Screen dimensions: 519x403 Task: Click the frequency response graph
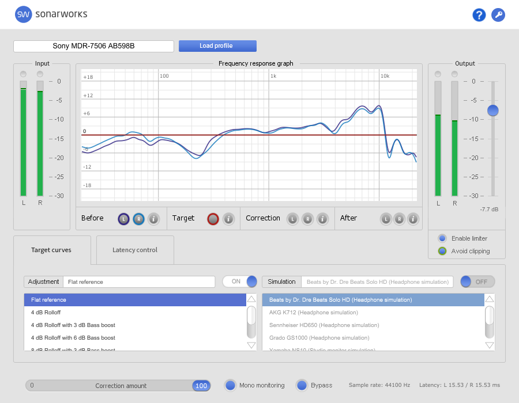coord(249,135)
